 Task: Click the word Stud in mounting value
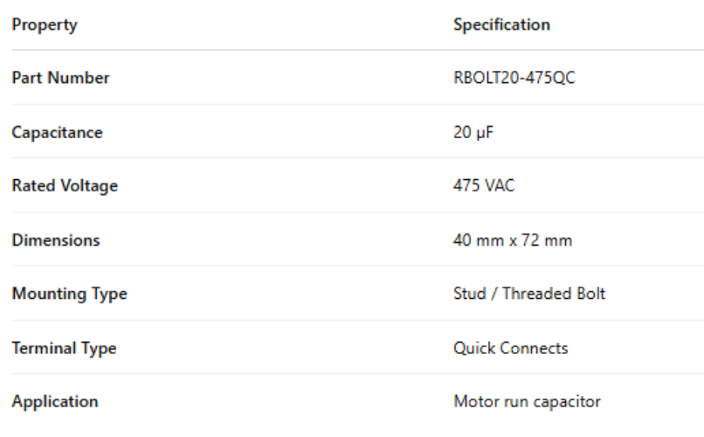[468, 295]
